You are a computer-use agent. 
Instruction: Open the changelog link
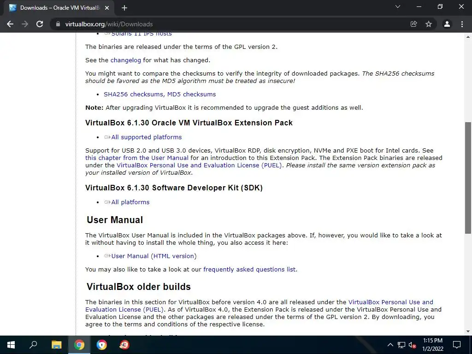coord(125,60)
